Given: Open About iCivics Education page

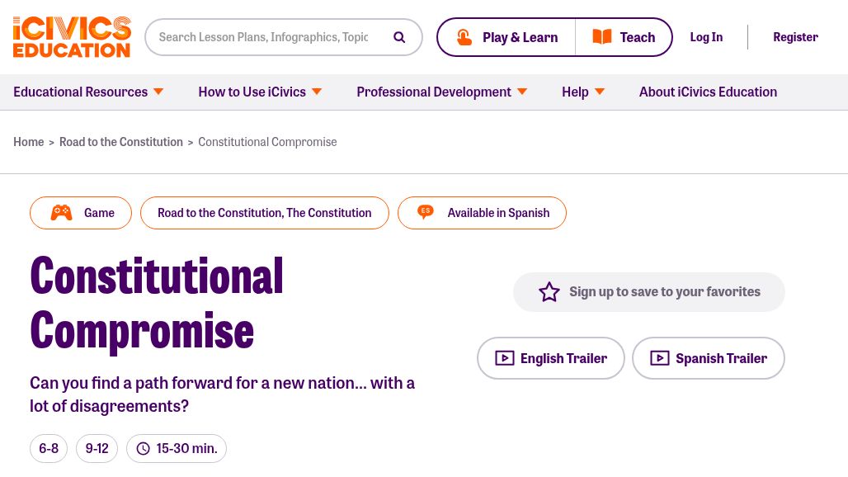Looking at the screenshot, I should point(708,92).
